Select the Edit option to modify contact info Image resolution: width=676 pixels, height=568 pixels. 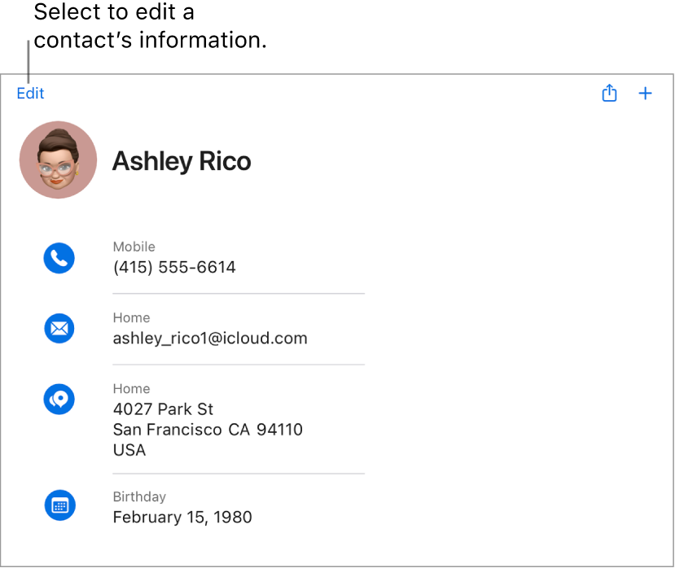[x=30, y=93]
